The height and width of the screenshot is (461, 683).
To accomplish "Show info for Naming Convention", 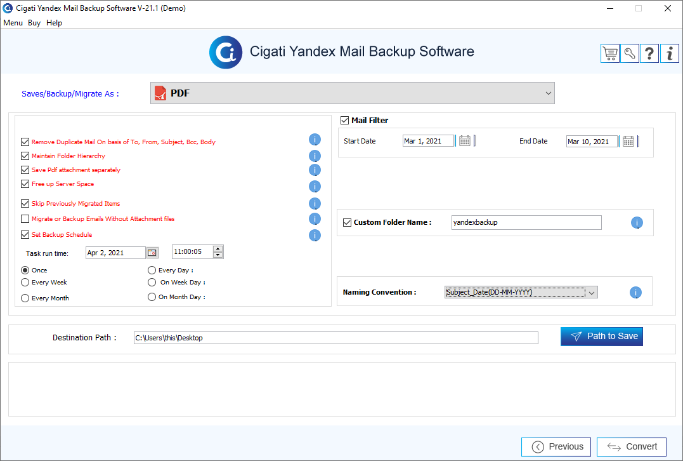I will click(635, 293).
